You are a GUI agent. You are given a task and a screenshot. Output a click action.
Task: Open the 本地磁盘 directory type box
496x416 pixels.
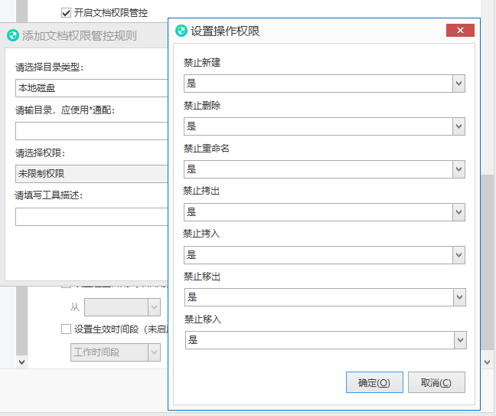(x=91, y=88)
